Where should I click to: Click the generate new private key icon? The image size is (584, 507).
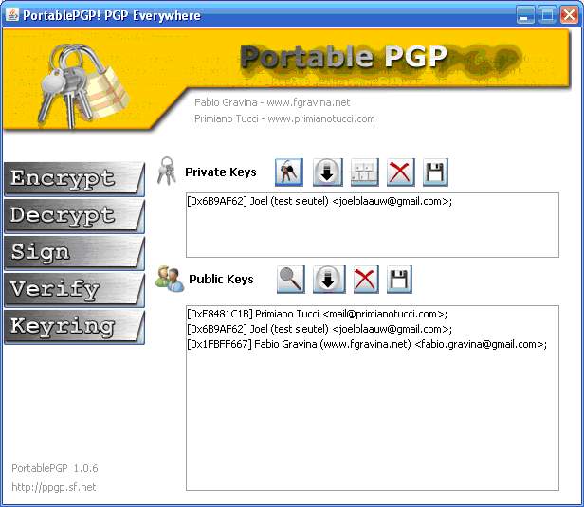point(289,172)
